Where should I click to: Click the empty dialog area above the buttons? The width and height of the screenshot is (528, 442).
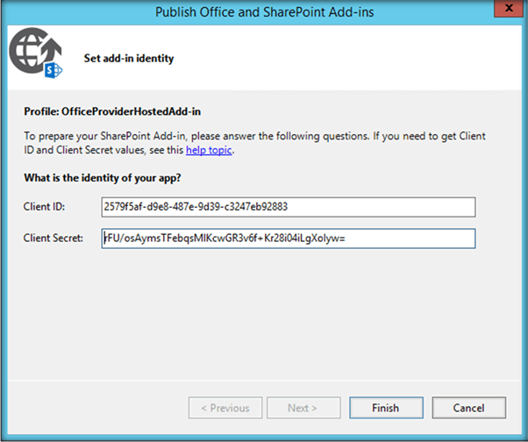pos(263,324)
